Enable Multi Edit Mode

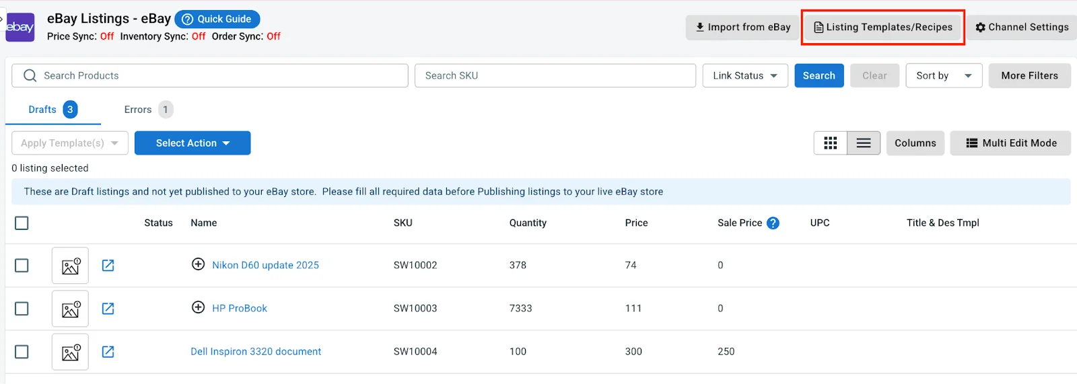coord(1010,143)
